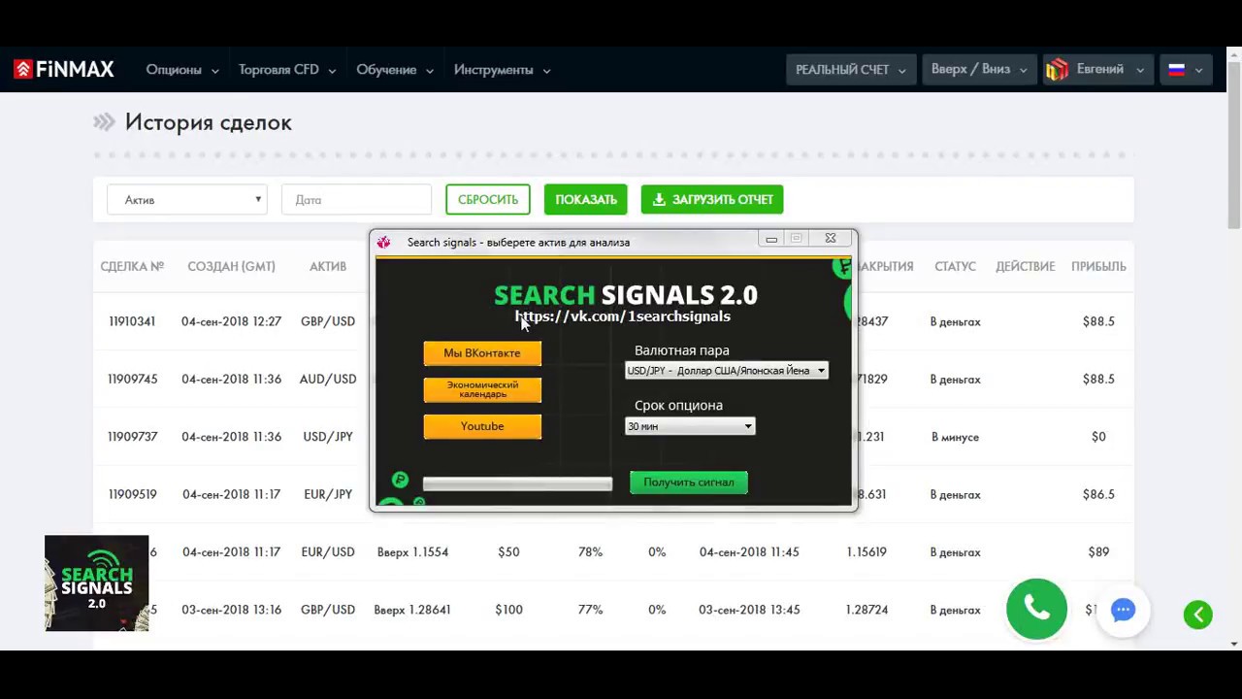Viewport: 1242px width, 699px height.
Task: Click the Russian flag language icon
Action: (x=1176, y=70)
